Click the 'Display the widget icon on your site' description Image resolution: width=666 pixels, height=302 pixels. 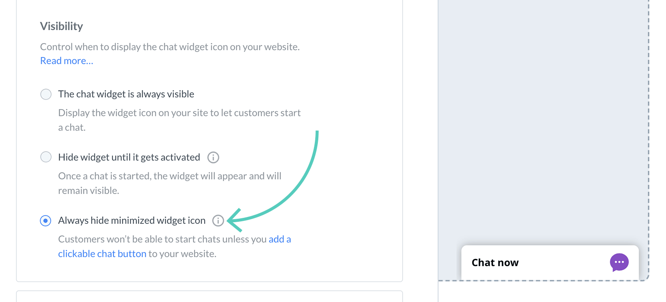tap(179, 113)
